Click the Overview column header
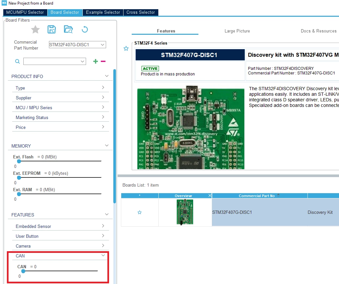The image size is (339, 284). pyautogui.click(x=183, y=196)
